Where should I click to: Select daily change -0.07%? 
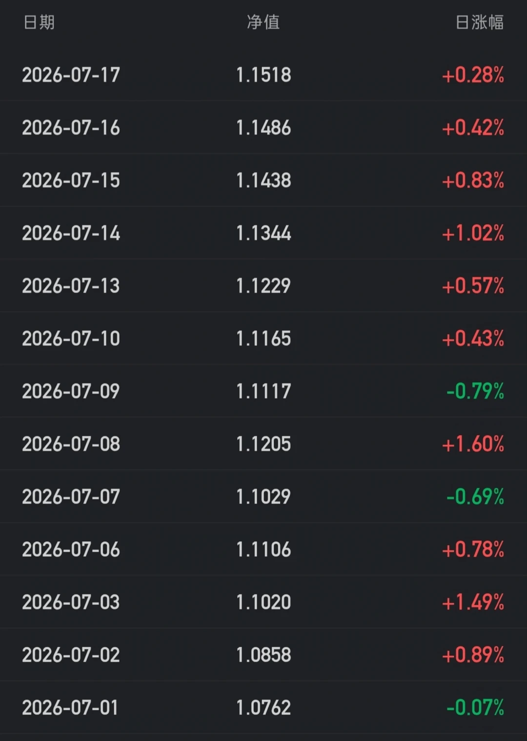[x=475, y=707]
